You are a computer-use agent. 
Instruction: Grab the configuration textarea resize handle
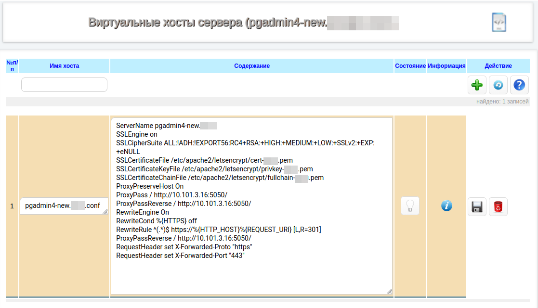[389, 291]
